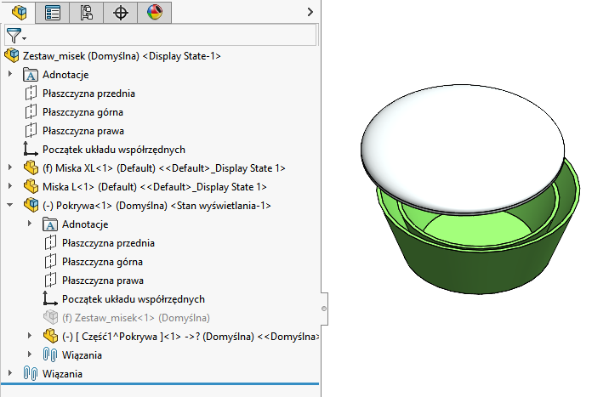609x397 pixels.
Task: Select the Miska L<1> component icon
Action: (32, 187)
